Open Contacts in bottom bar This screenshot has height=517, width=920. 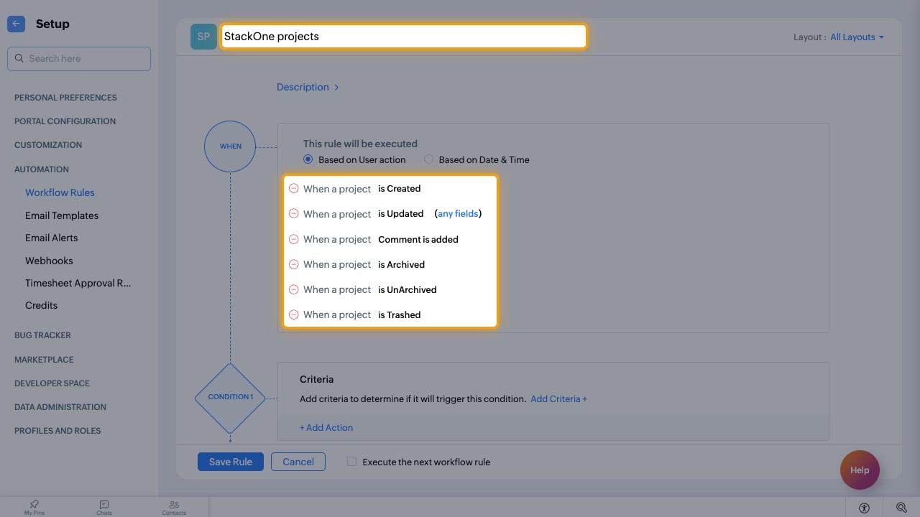174,507
